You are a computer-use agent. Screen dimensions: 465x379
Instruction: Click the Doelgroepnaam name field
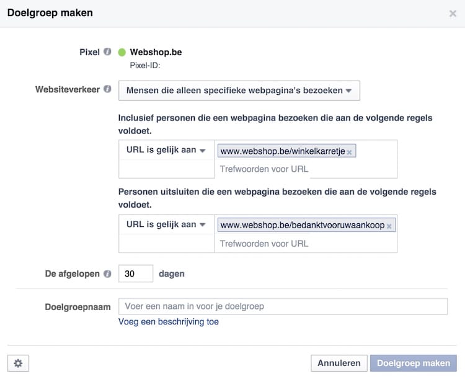(x=283, y=306)
